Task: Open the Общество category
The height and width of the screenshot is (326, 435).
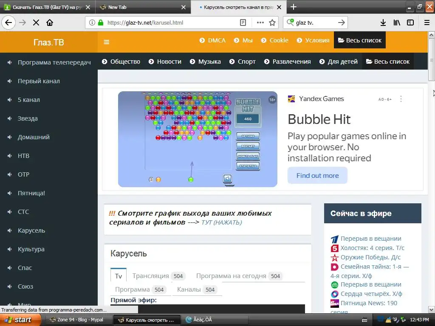Action: [x=121, y=62]
